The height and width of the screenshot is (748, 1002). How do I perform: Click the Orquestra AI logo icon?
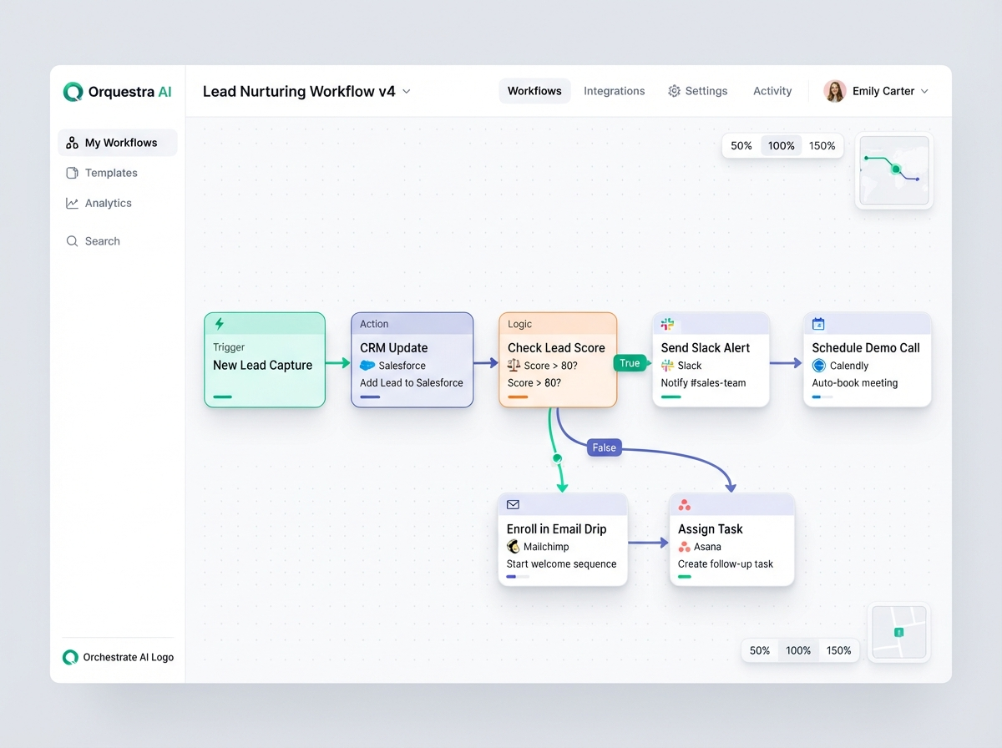click(73, 92)
